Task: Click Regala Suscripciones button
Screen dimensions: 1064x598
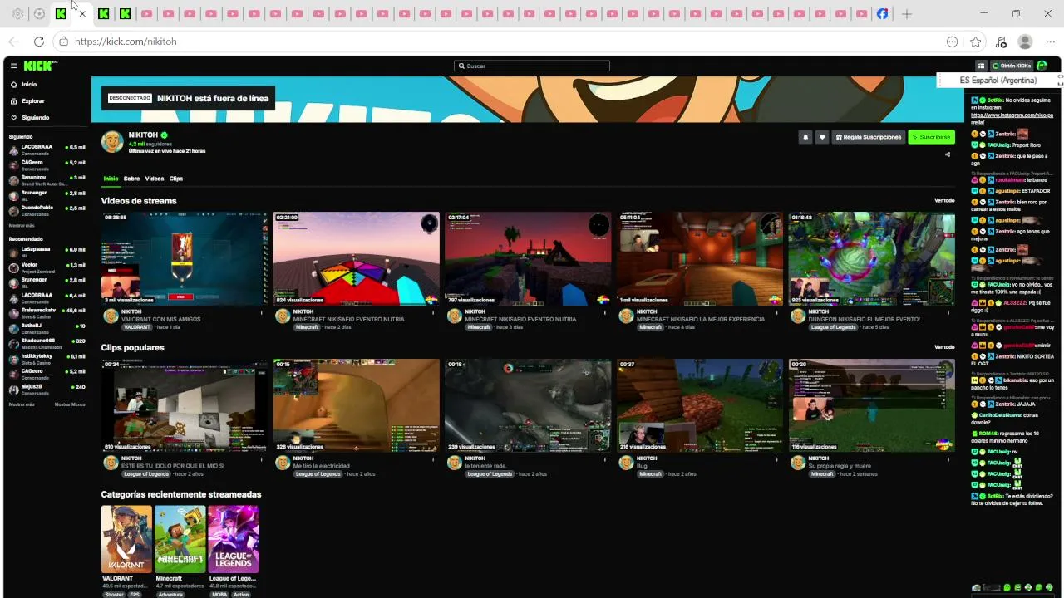Action: pyautogui.click(x=869, y=137)
